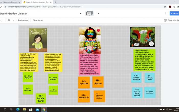Open a new browser tab

(x=56, y=2)
